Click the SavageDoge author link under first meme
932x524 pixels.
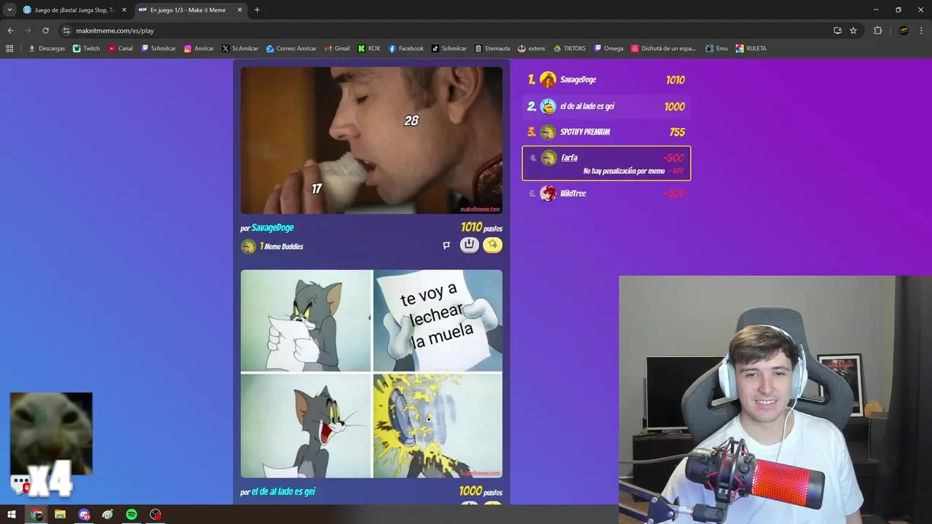pos(272,228)
